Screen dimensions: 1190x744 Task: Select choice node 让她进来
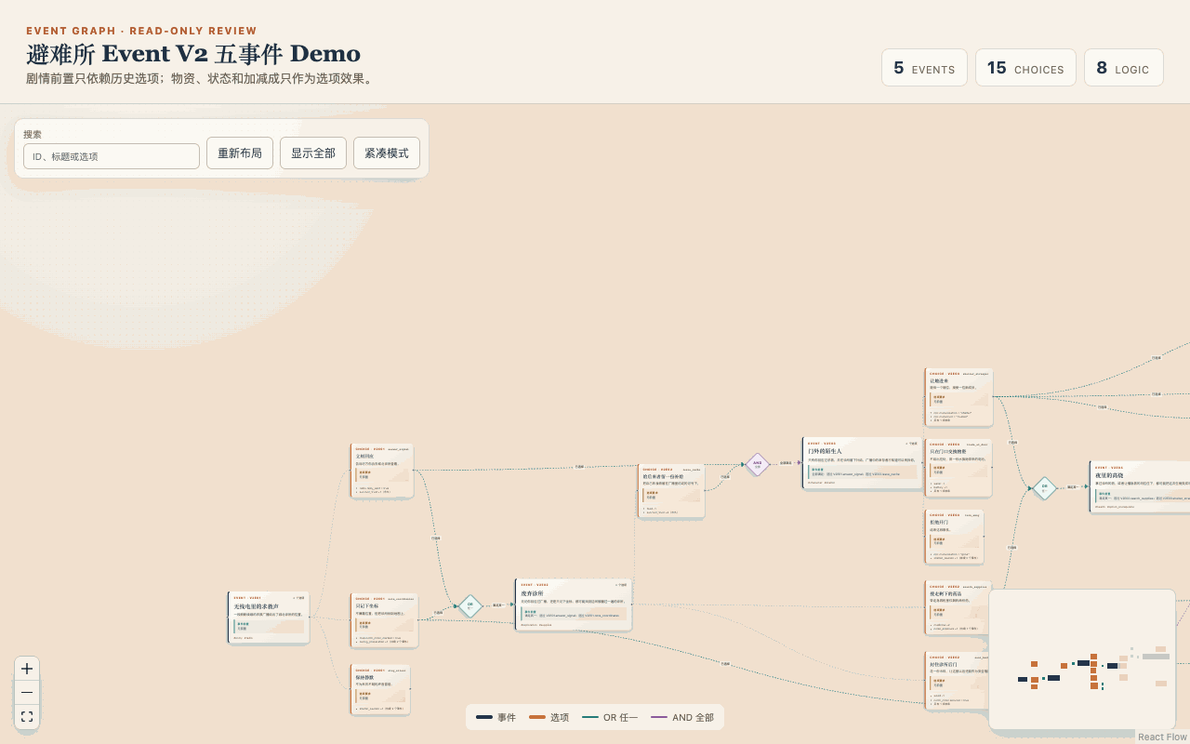(959, 396)
